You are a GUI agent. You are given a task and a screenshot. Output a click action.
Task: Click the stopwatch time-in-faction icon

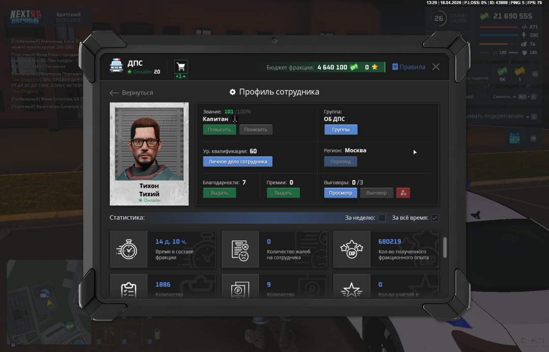[x=129, y=249]
